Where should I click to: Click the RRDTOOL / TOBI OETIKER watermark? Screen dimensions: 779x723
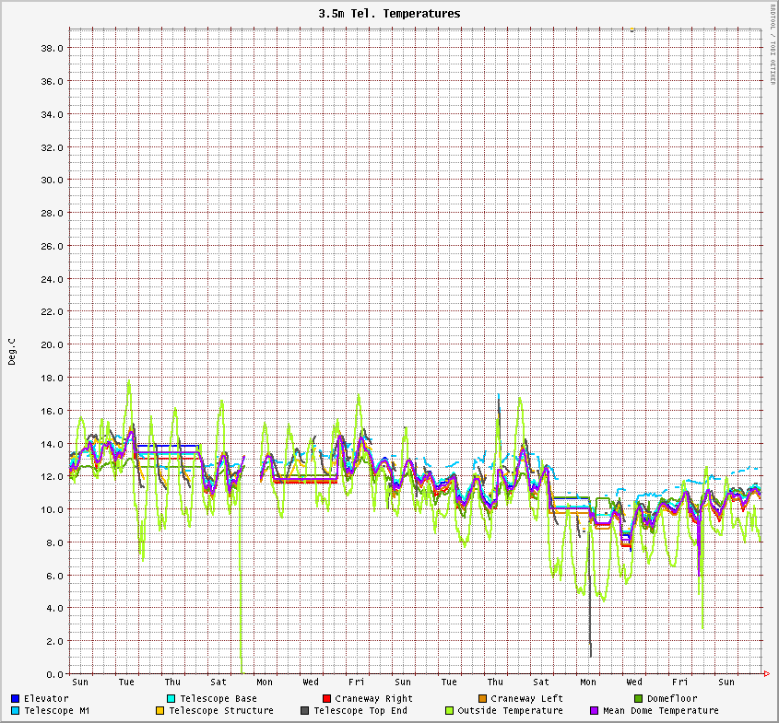click(x=773, y=44)
